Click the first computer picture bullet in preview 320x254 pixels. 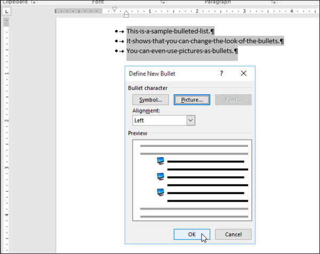[161, 161]
